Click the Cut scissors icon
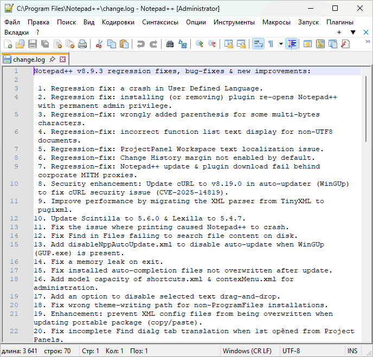Image resolution: width=373 pixels, height=357 pixels. (99, 44)
